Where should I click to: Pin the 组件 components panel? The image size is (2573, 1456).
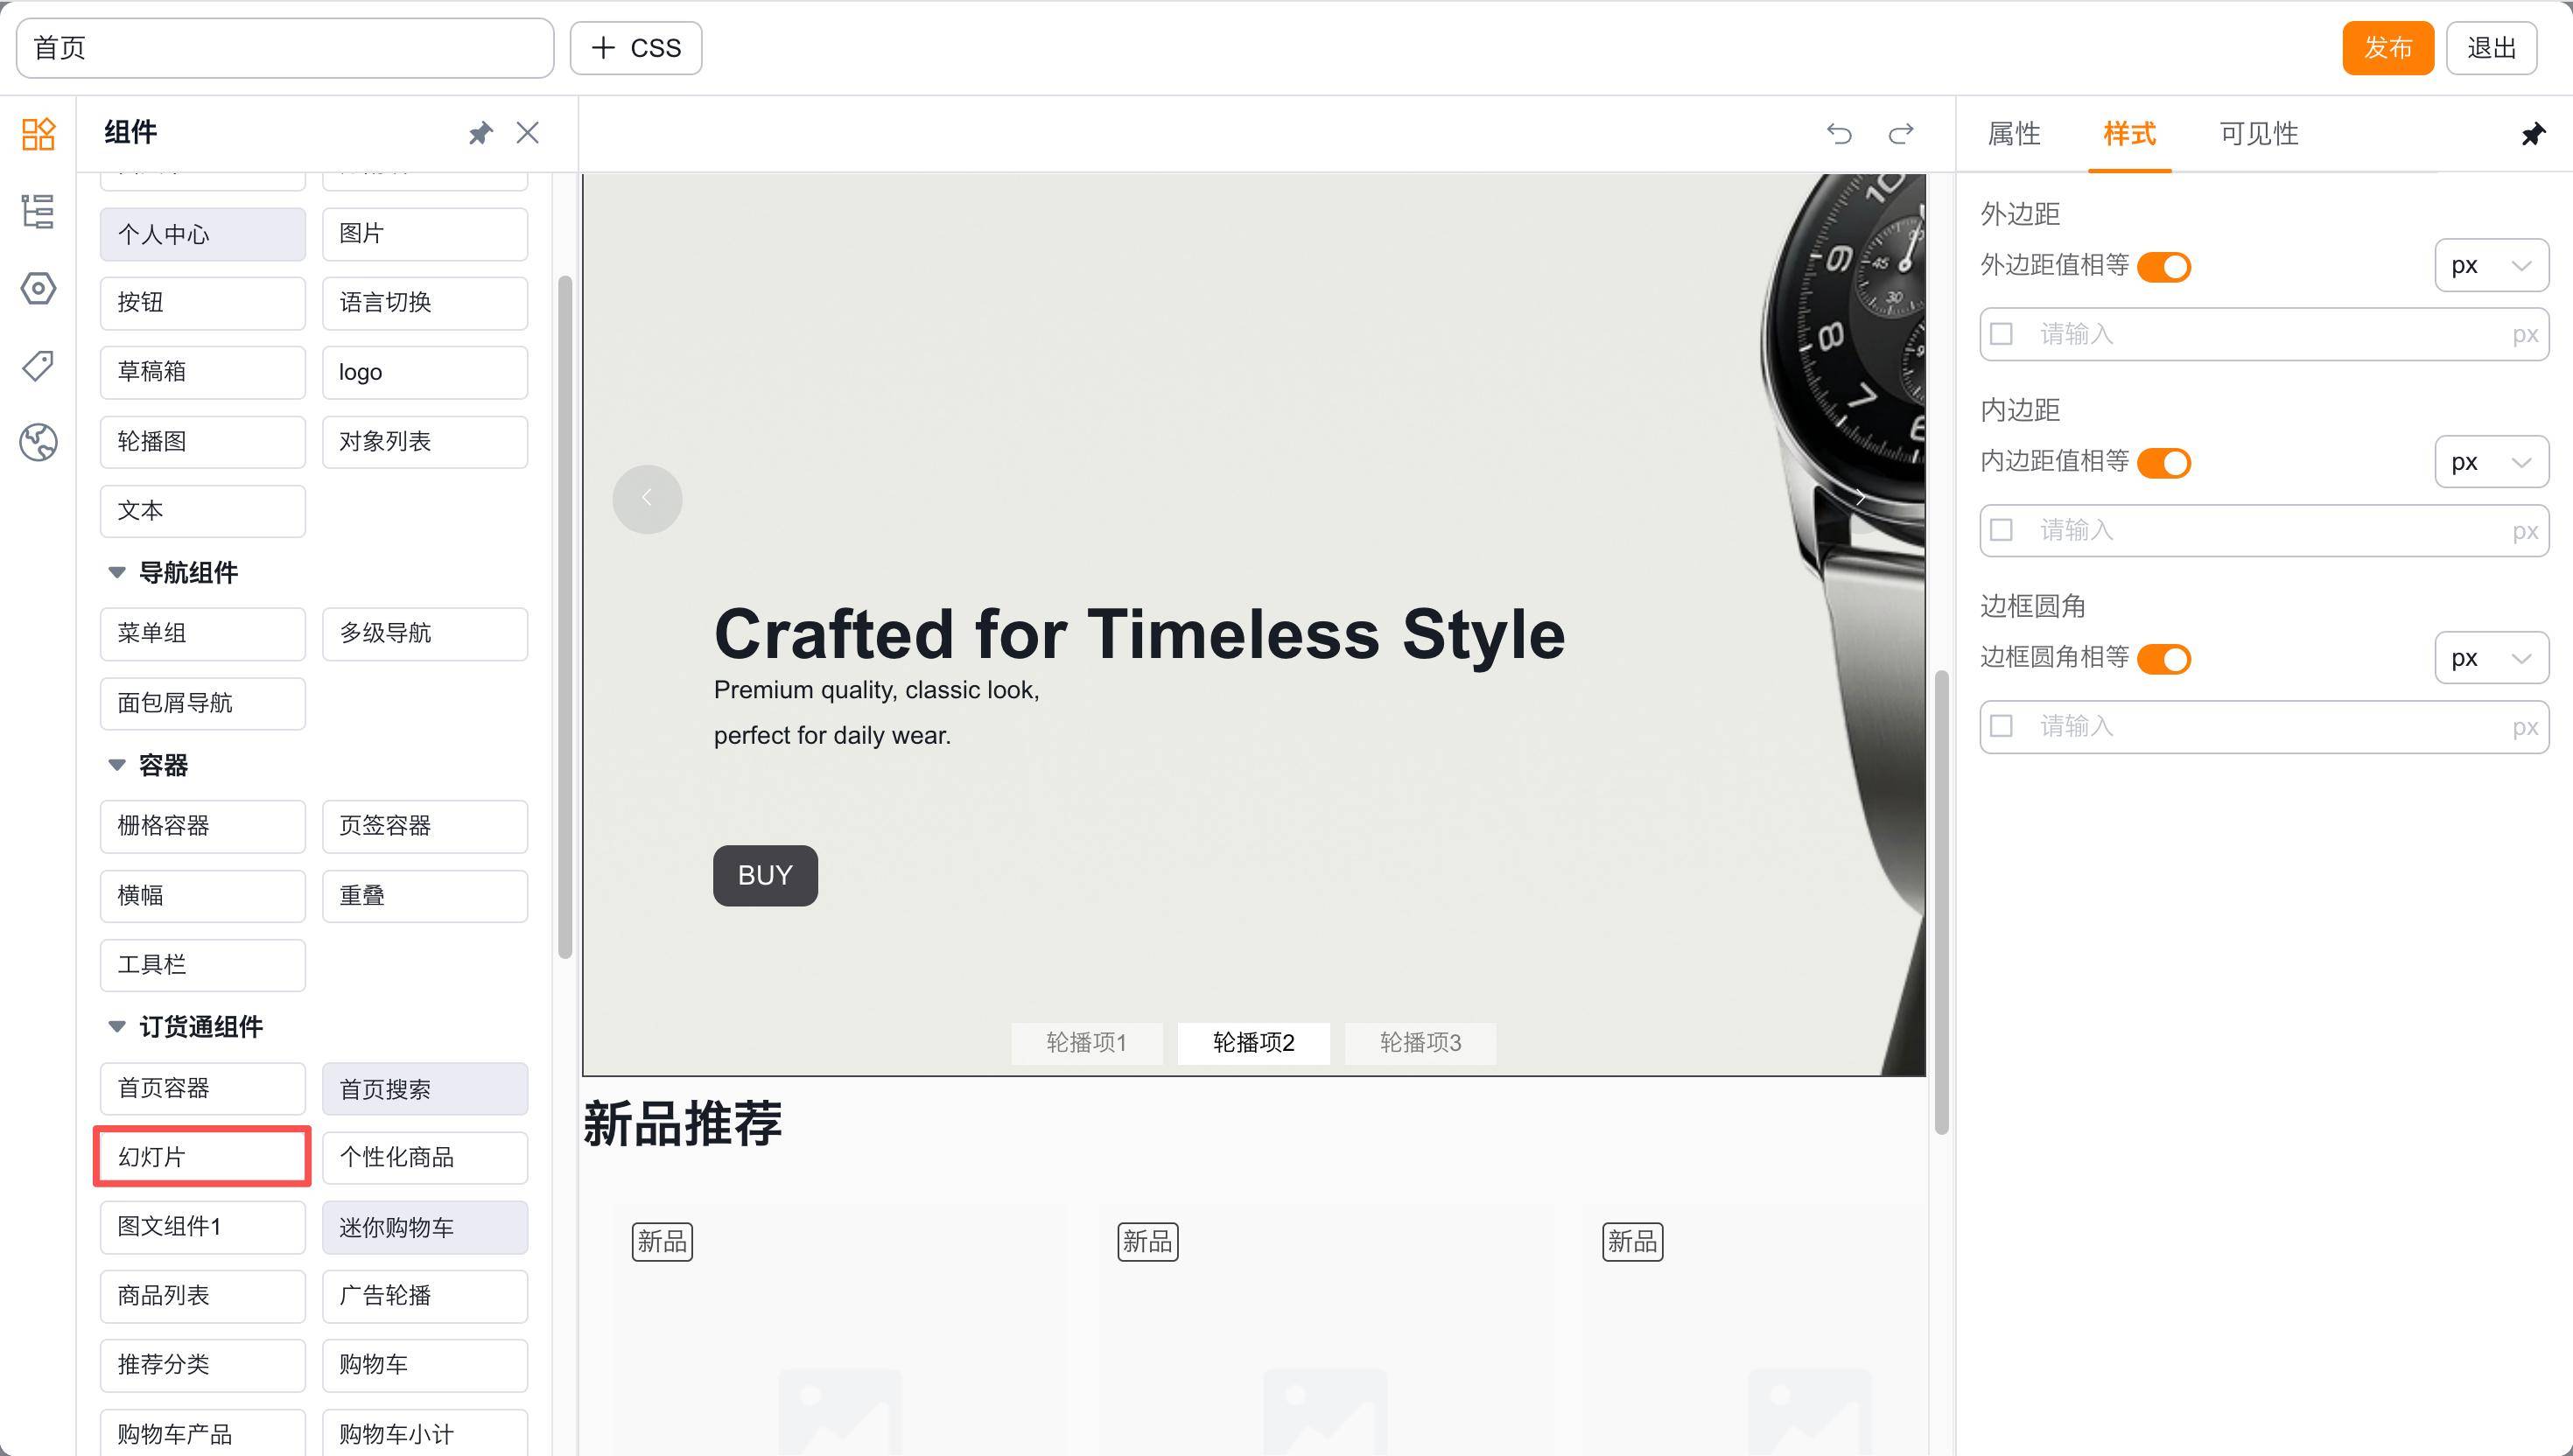coord(481,133)
